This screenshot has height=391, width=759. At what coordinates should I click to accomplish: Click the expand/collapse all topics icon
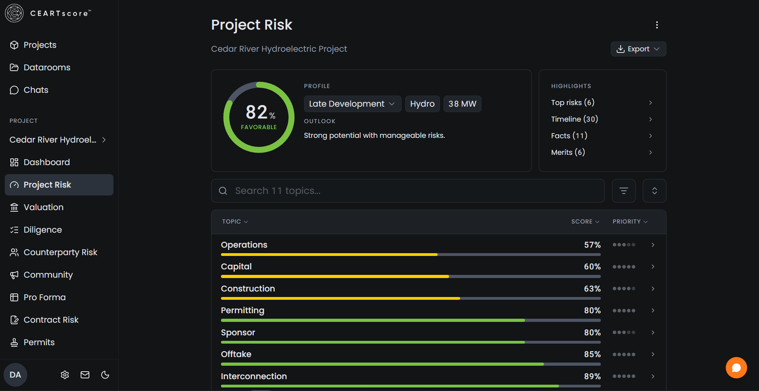tap(655, 191)
